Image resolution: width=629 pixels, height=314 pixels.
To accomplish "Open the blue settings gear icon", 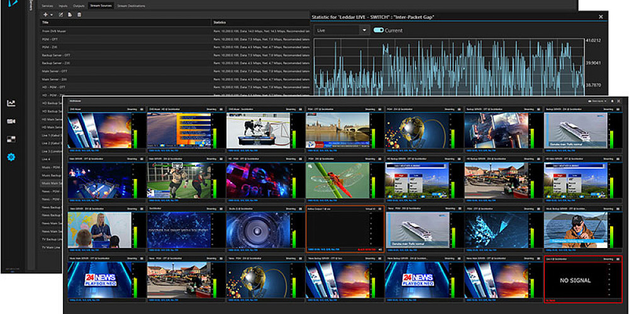I will tap(11, 157).
